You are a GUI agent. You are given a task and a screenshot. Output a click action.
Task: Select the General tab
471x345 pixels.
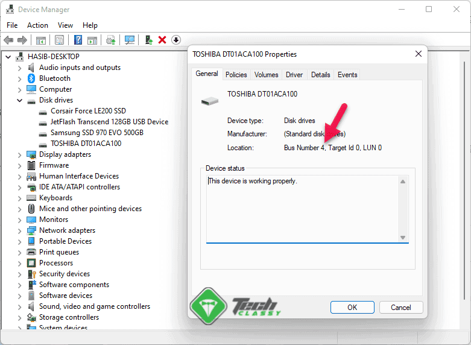(x=207, y=74)
